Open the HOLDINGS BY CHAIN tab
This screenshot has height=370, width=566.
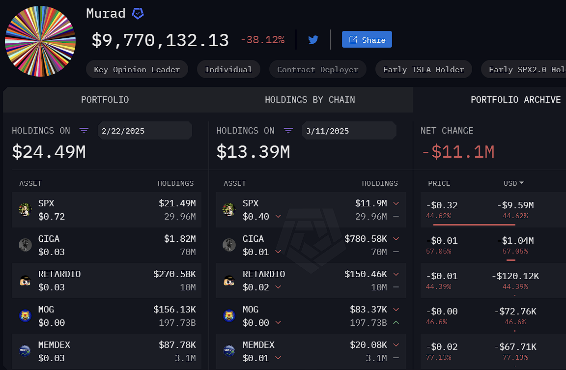pyautogui.click(x=310, y=100)
